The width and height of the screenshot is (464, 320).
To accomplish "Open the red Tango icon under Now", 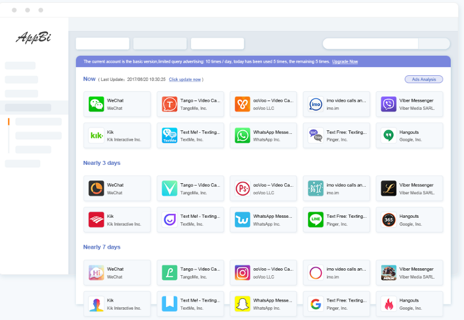I will [x=170, y=104].
